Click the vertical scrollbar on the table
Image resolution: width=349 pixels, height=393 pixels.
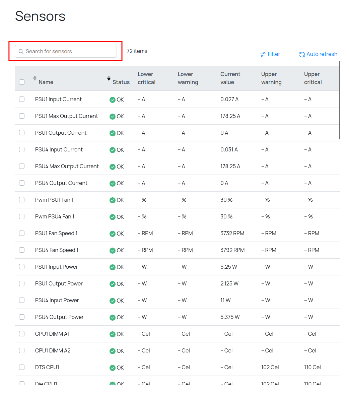coord(339,100)
